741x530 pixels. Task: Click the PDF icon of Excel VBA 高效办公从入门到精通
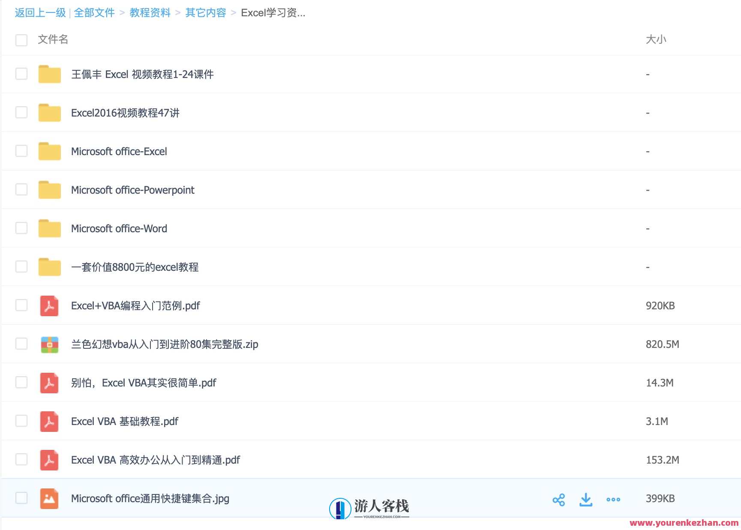click(x=49, y=460)
